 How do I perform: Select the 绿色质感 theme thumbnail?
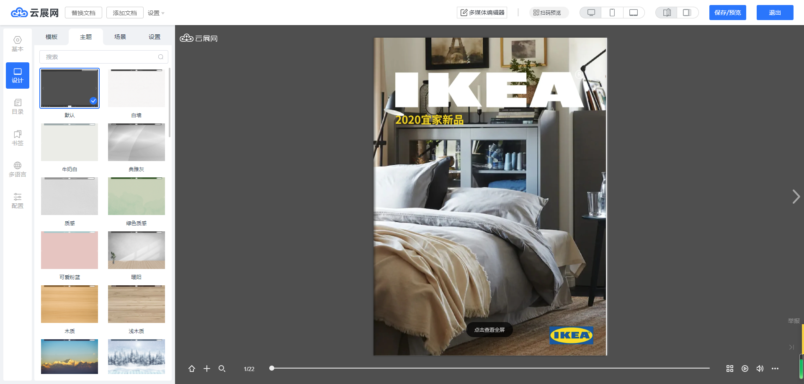pyautogui.click(x=137, y=196)
